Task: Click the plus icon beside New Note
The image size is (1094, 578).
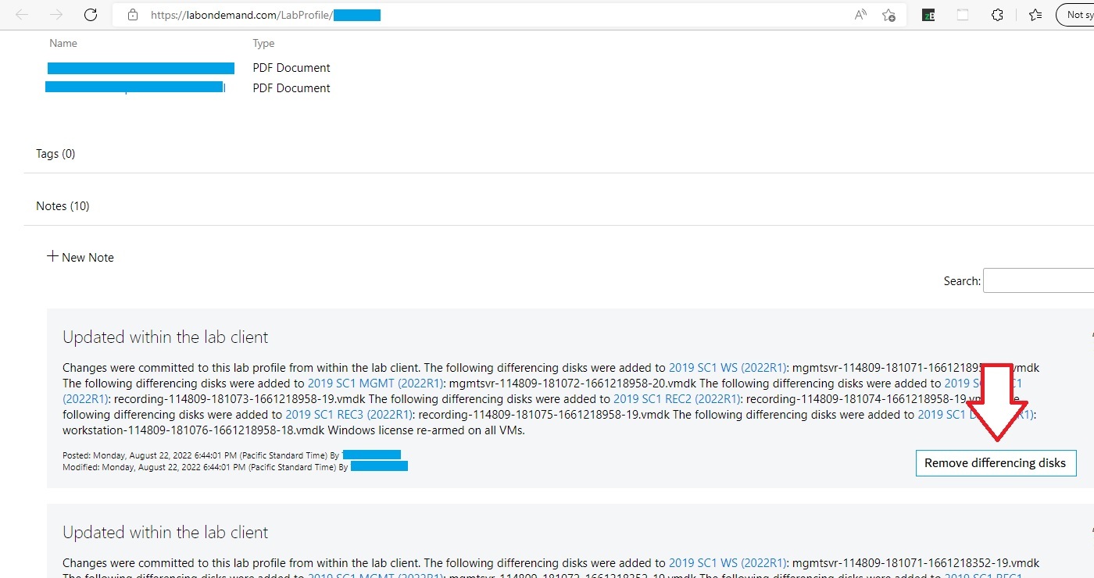Action: (x=52, y=256)
